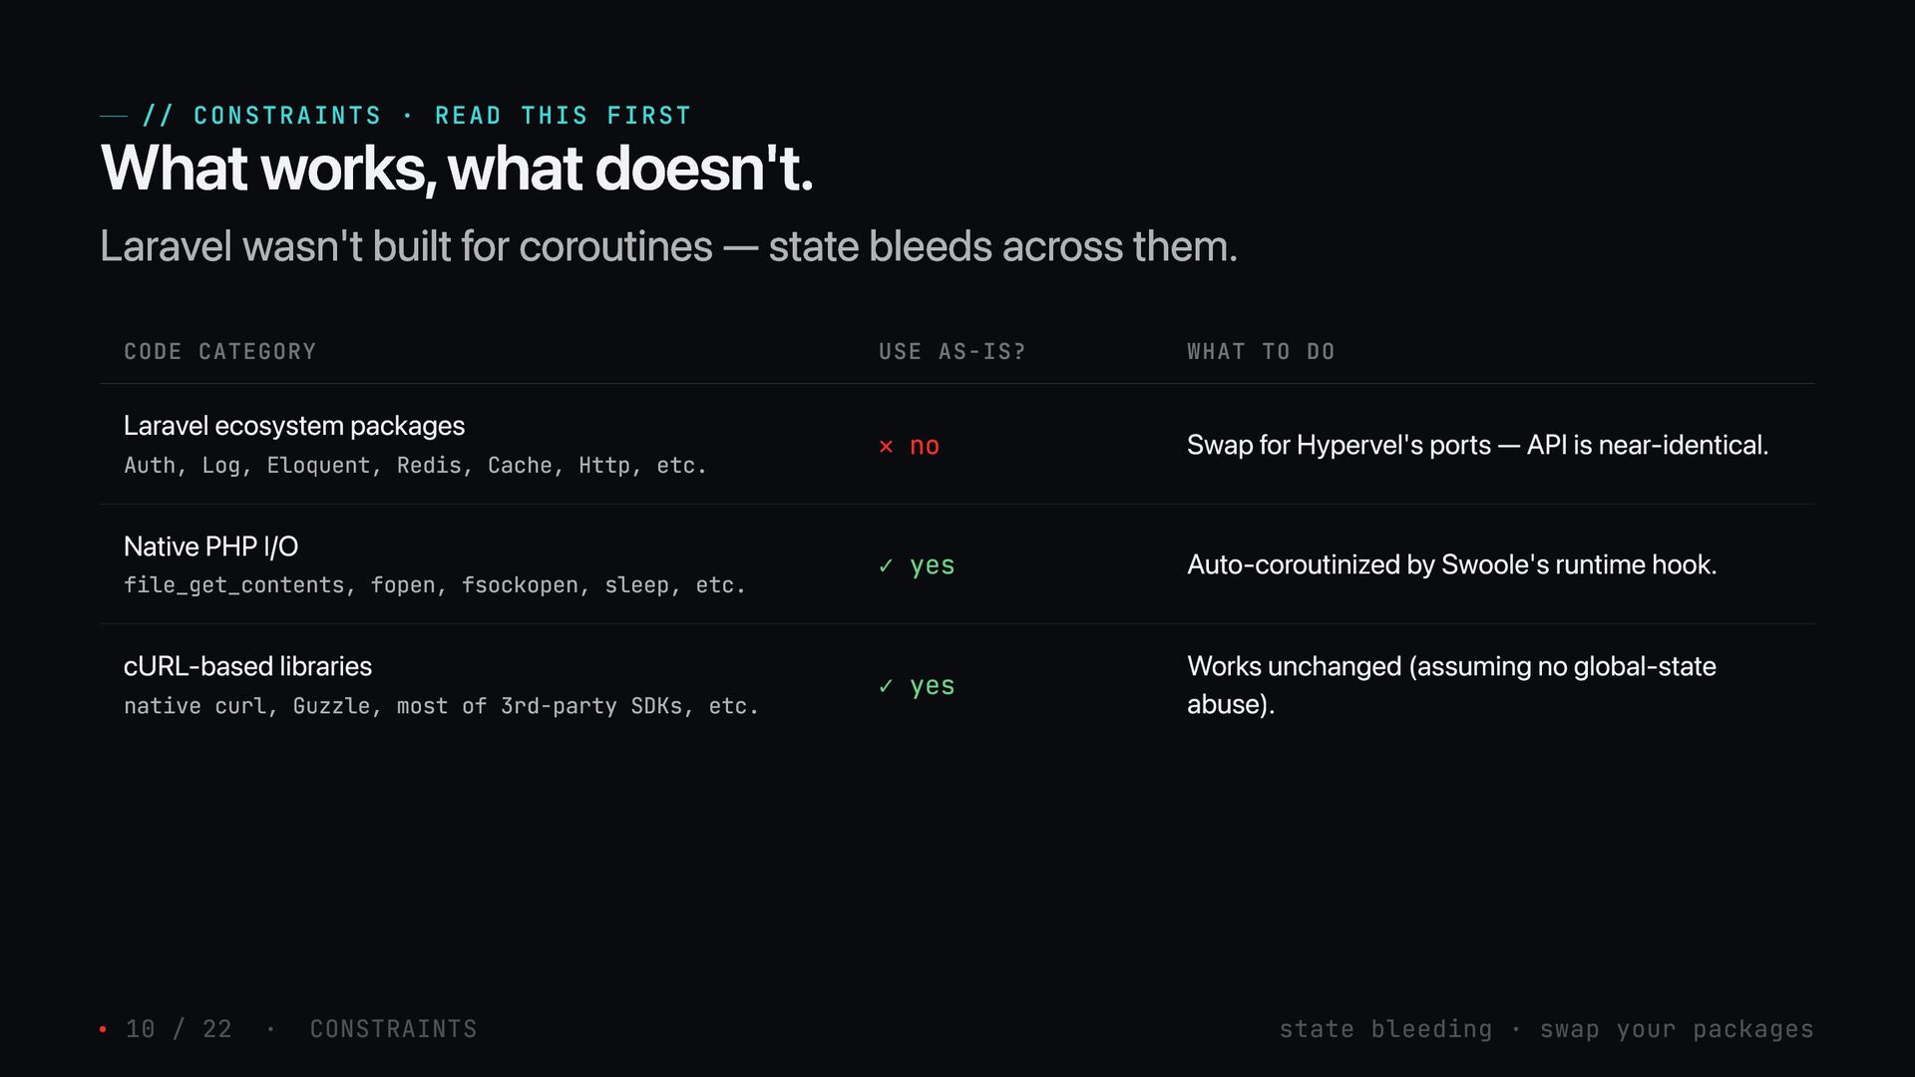Click the 'What works, what doesn't.' heading

(457, 168)
